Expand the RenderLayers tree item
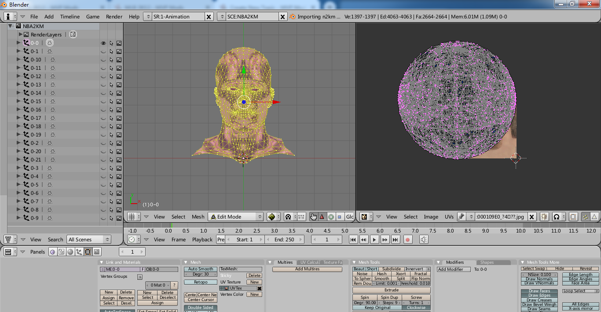This screenshot has height=312, width=601. [x=20, y=34]
